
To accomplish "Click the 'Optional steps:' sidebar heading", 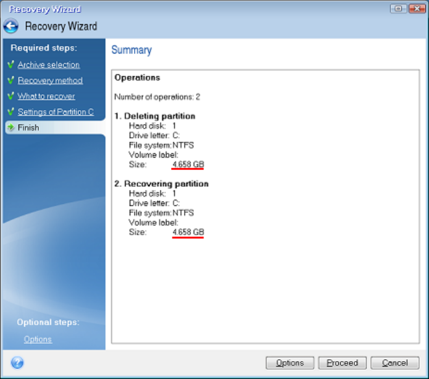I will click(48, 322).
